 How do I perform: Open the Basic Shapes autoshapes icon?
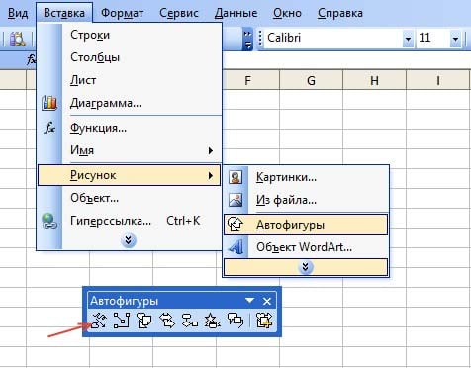[144, 321]
